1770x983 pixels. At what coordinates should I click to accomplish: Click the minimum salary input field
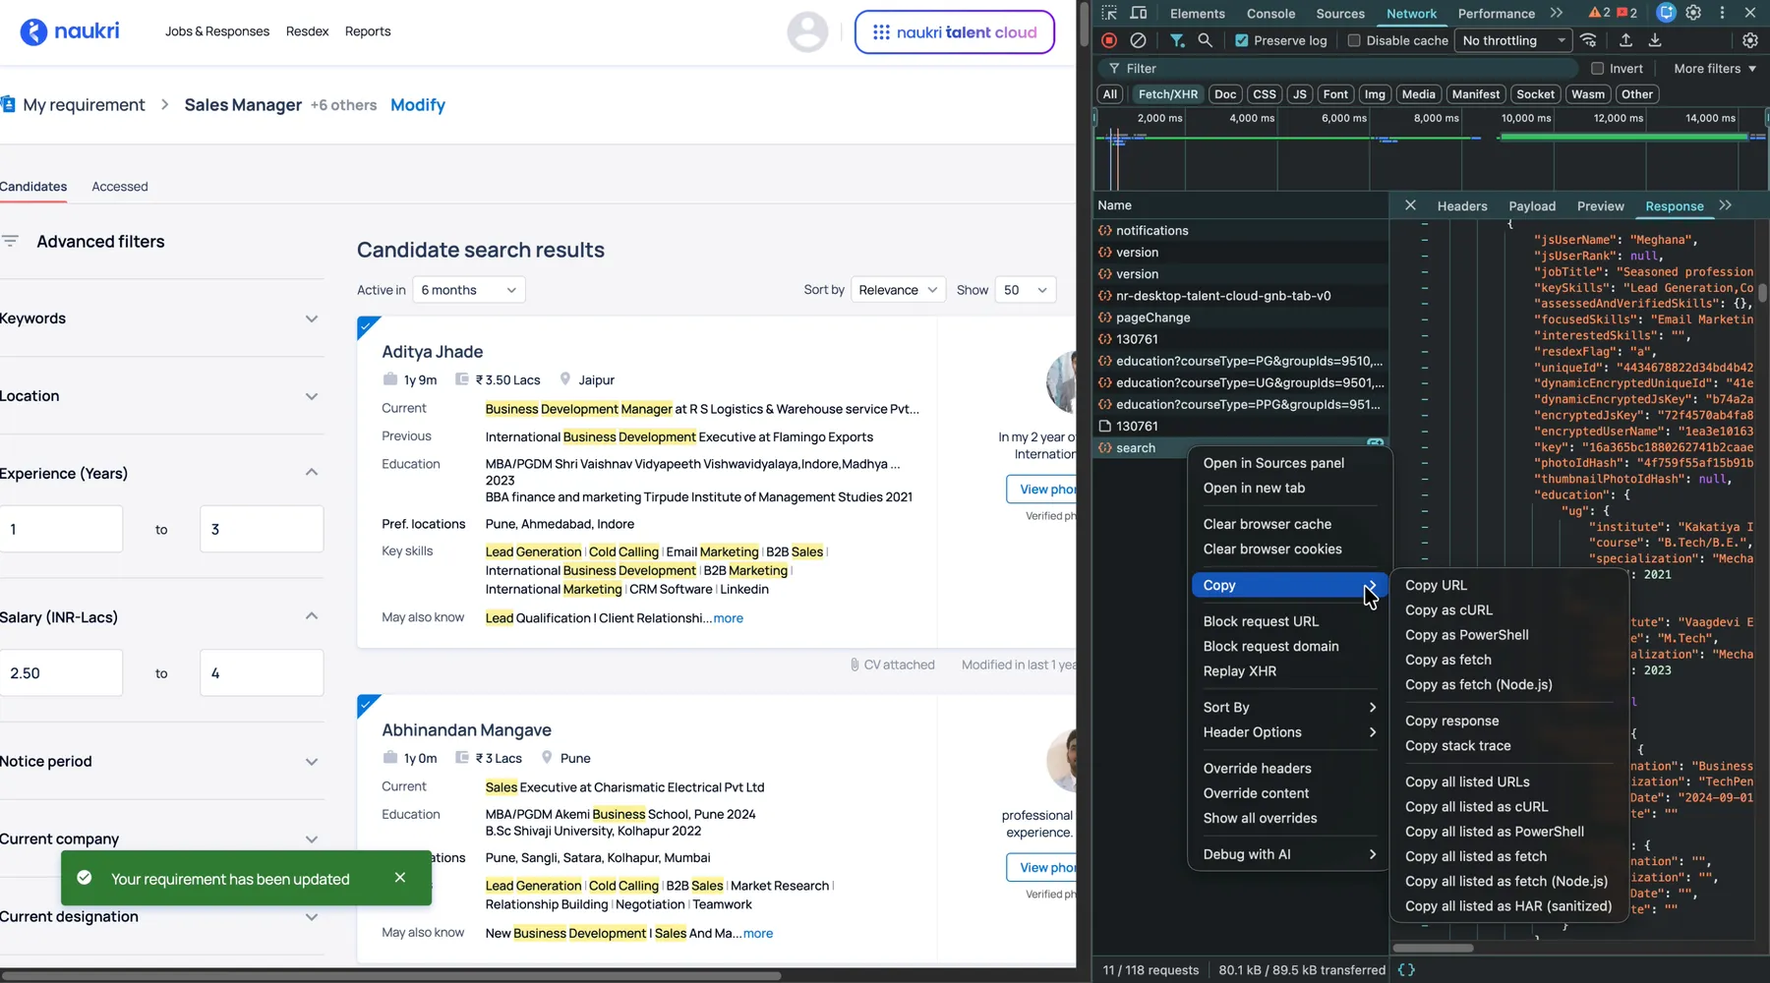click(x=61, y=673)
